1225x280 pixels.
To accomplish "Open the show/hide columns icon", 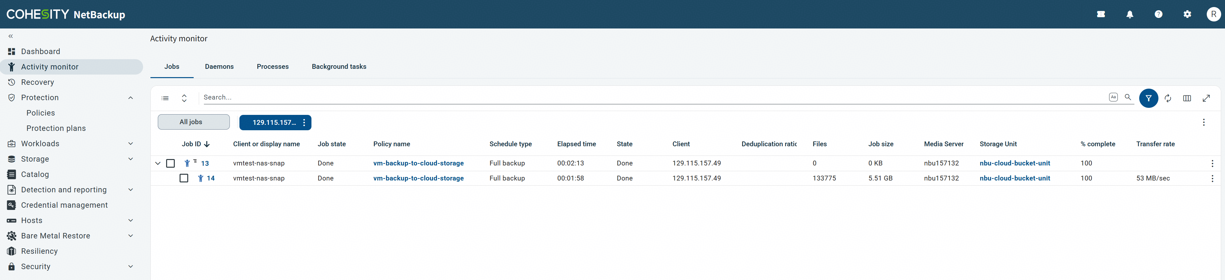I will [1187, 99].
